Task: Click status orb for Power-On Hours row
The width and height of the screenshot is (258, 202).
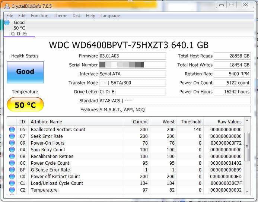Action: point(12,143)
